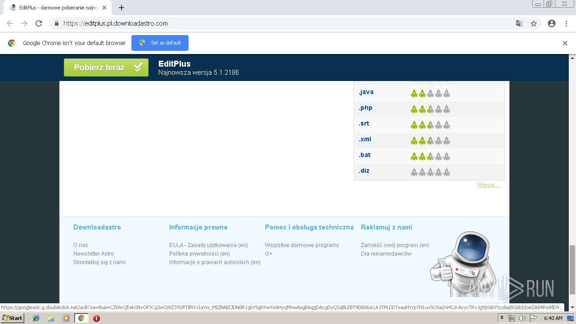The width and height of the screenshot is (576, 324).
Task: Click the EditPlus title in header bar
Action: (x=175, y=64)
